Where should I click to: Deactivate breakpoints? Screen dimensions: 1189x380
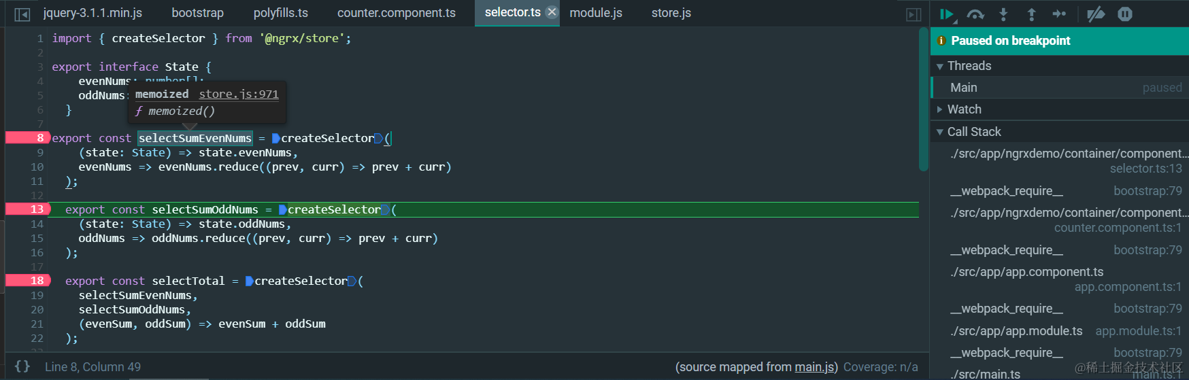(x=1096, y=14)
